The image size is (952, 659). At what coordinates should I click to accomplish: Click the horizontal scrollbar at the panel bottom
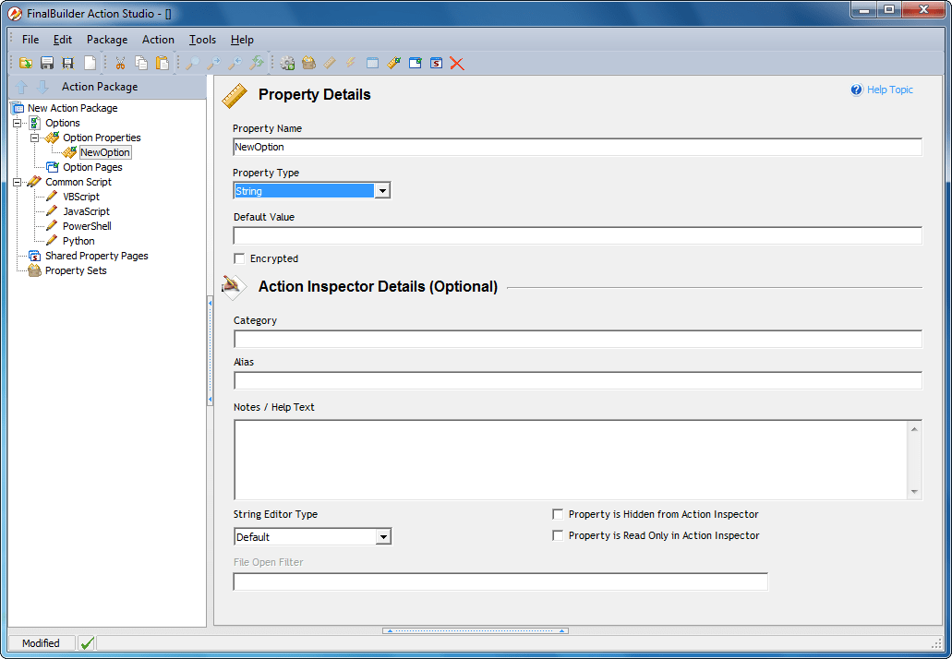(475, 629)
